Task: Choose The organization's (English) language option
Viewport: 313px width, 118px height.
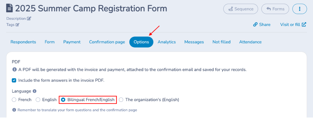Action: 121,100
